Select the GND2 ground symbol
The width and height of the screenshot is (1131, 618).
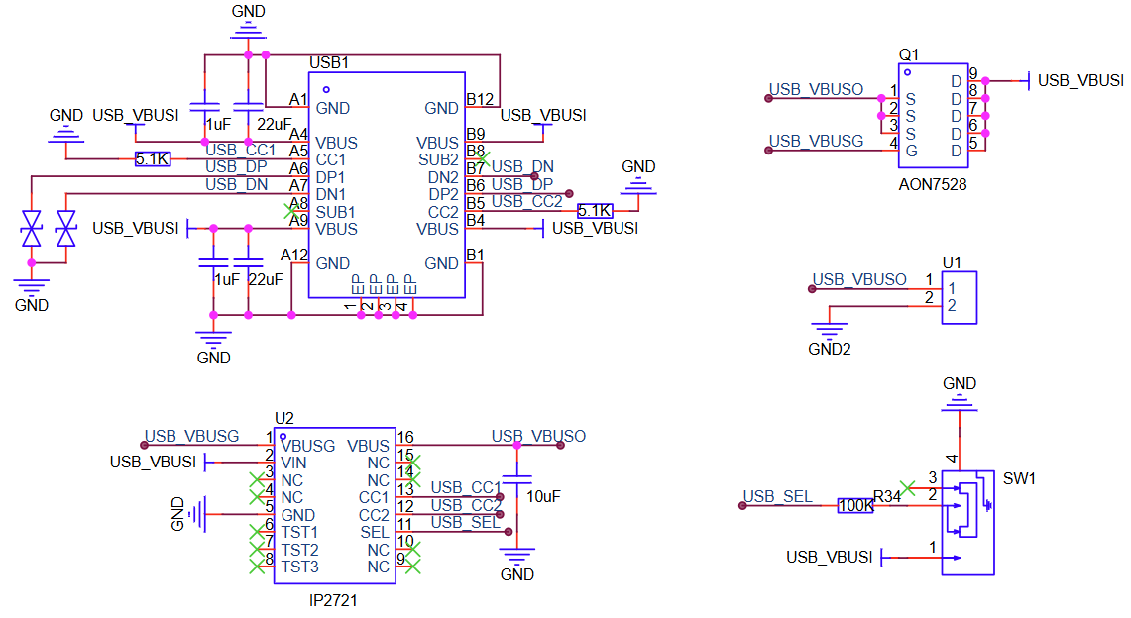coord(829,330)
